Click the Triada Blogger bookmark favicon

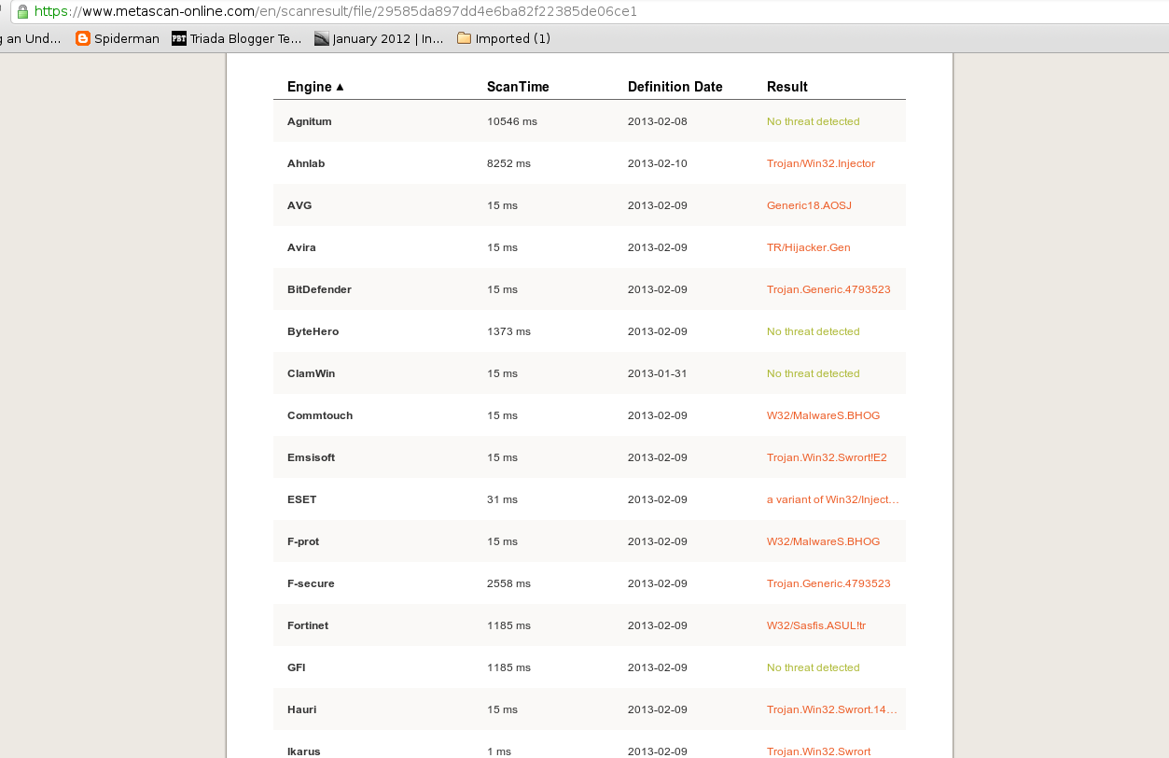179,38
